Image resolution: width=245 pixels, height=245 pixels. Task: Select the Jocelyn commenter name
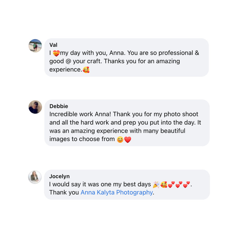pos(59,176)
